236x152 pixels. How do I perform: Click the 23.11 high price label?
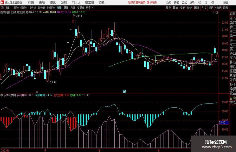pos(79,16)
